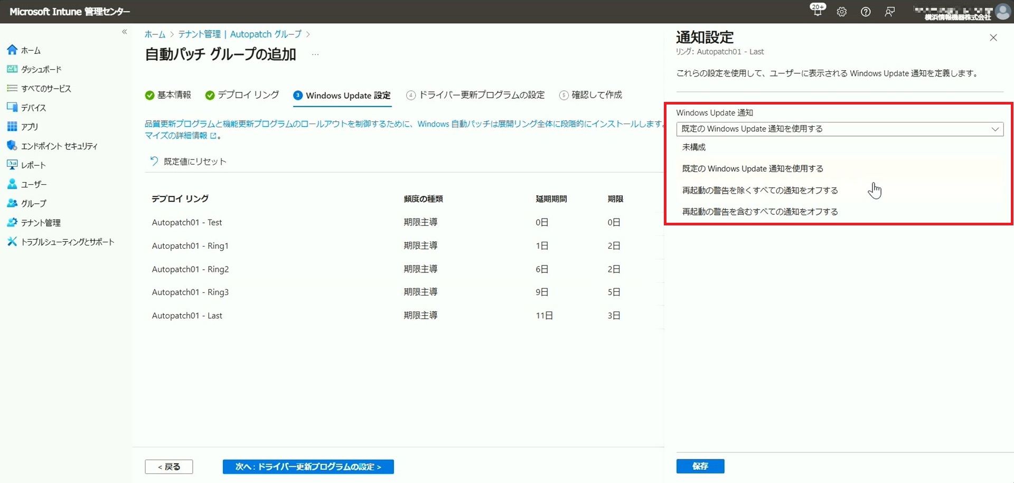Click the エンドポイント セキュリティ shield icon
Viewport: 1014px width, 483px height.
12,146
